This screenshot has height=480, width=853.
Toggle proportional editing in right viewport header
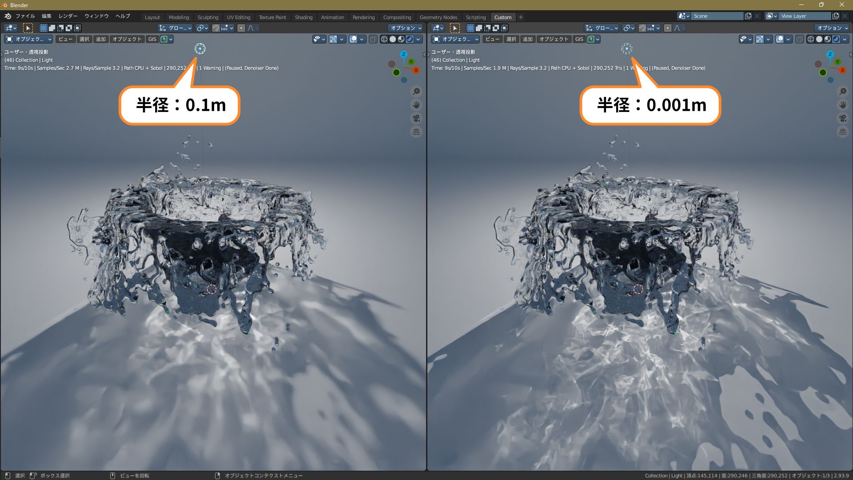point(667,28)
